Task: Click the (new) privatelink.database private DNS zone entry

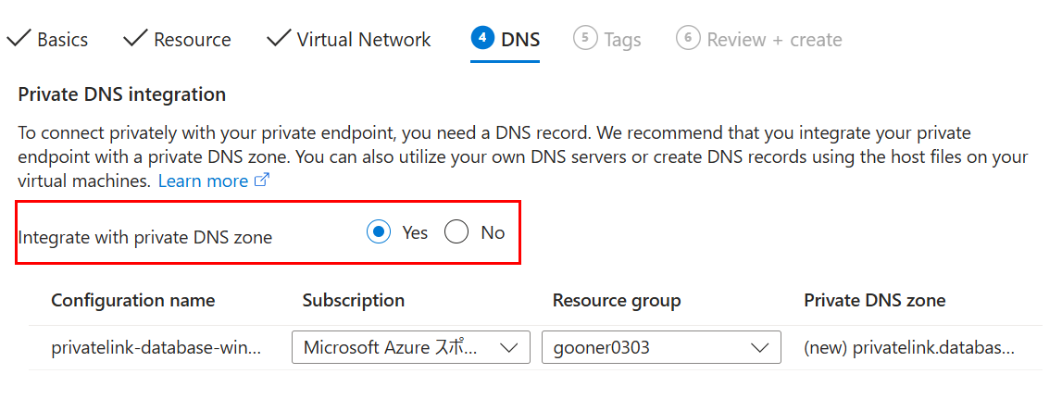Action: (x=909, y=348)
